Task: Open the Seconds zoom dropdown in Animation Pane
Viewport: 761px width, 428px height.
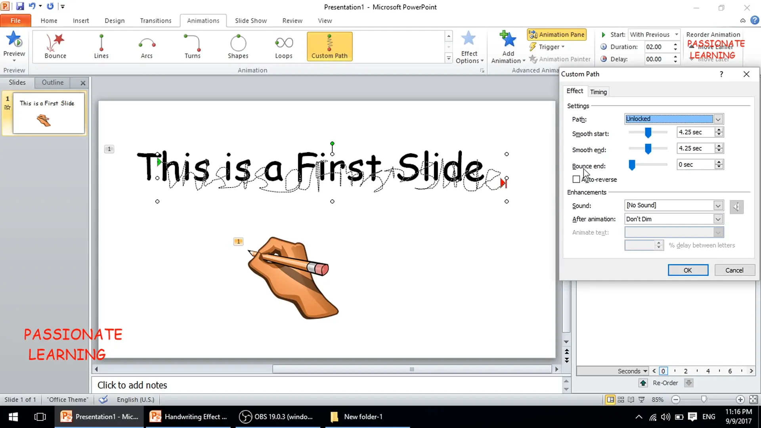Action: (x=632, y=371)
